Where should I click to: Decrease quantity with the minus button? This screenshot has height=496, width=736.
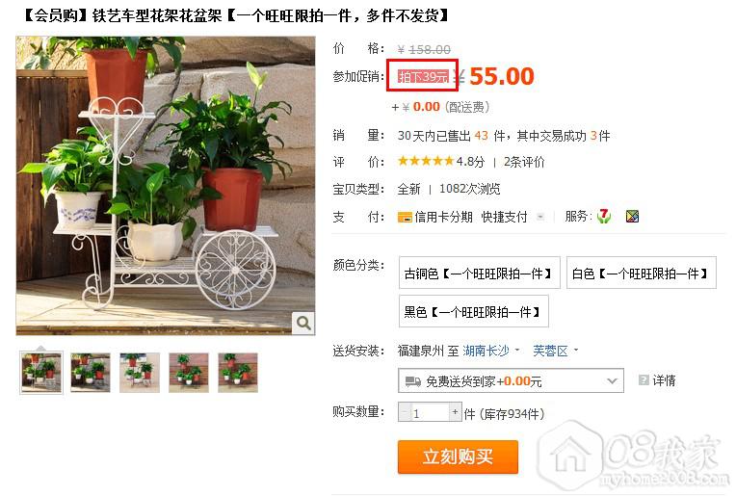405,412
